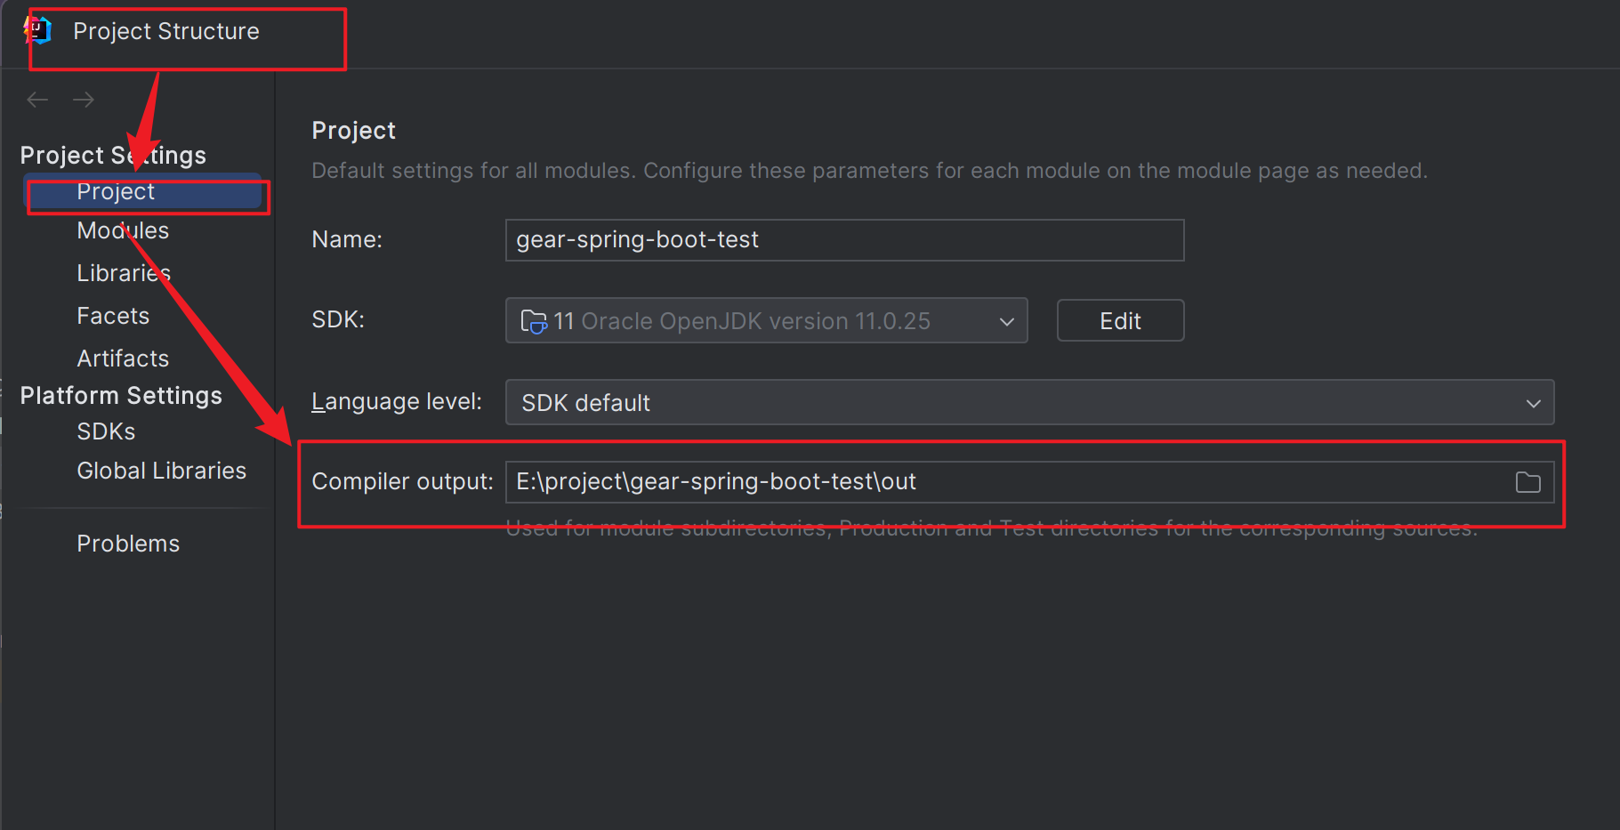Open SDKs under Platform Settings
1620x830 pixels.
click(x=106, y=431)
